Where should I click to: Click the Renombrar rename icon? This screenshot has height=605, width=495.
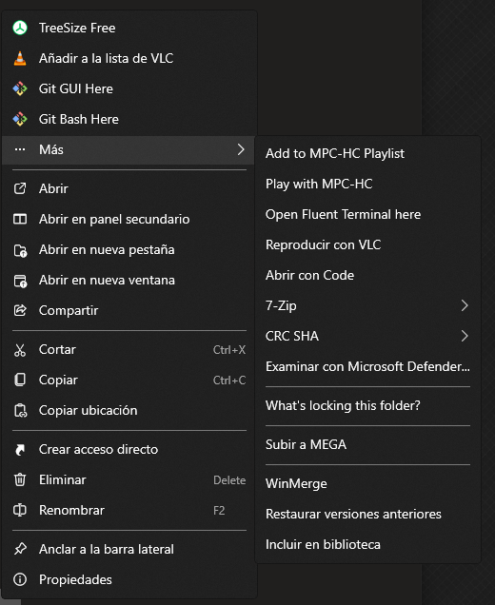[20, 511]
